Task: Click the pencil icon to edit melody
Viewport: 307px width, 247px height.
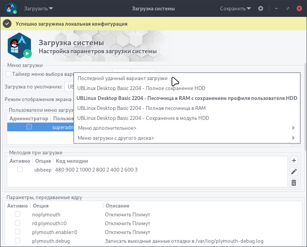Action: coord(294,172)
